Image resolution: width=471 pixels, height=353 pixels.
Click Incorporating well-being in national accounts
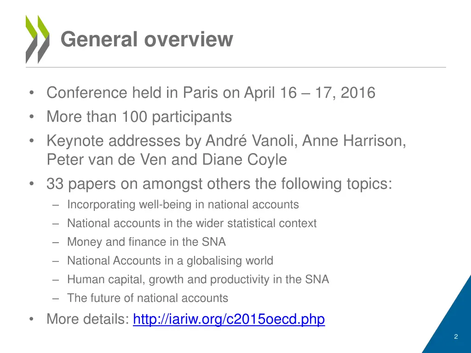point(183,205)
